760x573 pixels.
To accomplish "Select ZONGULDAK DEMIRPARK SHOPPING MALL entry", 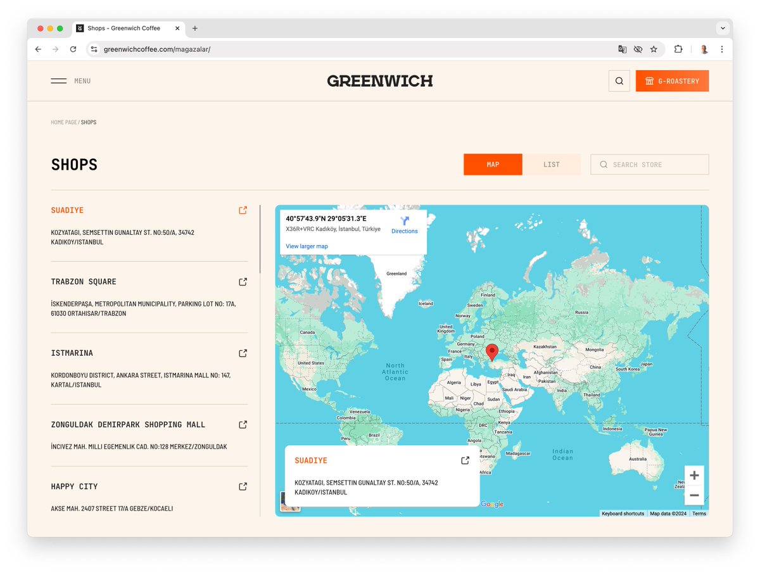I will (128, 424).
